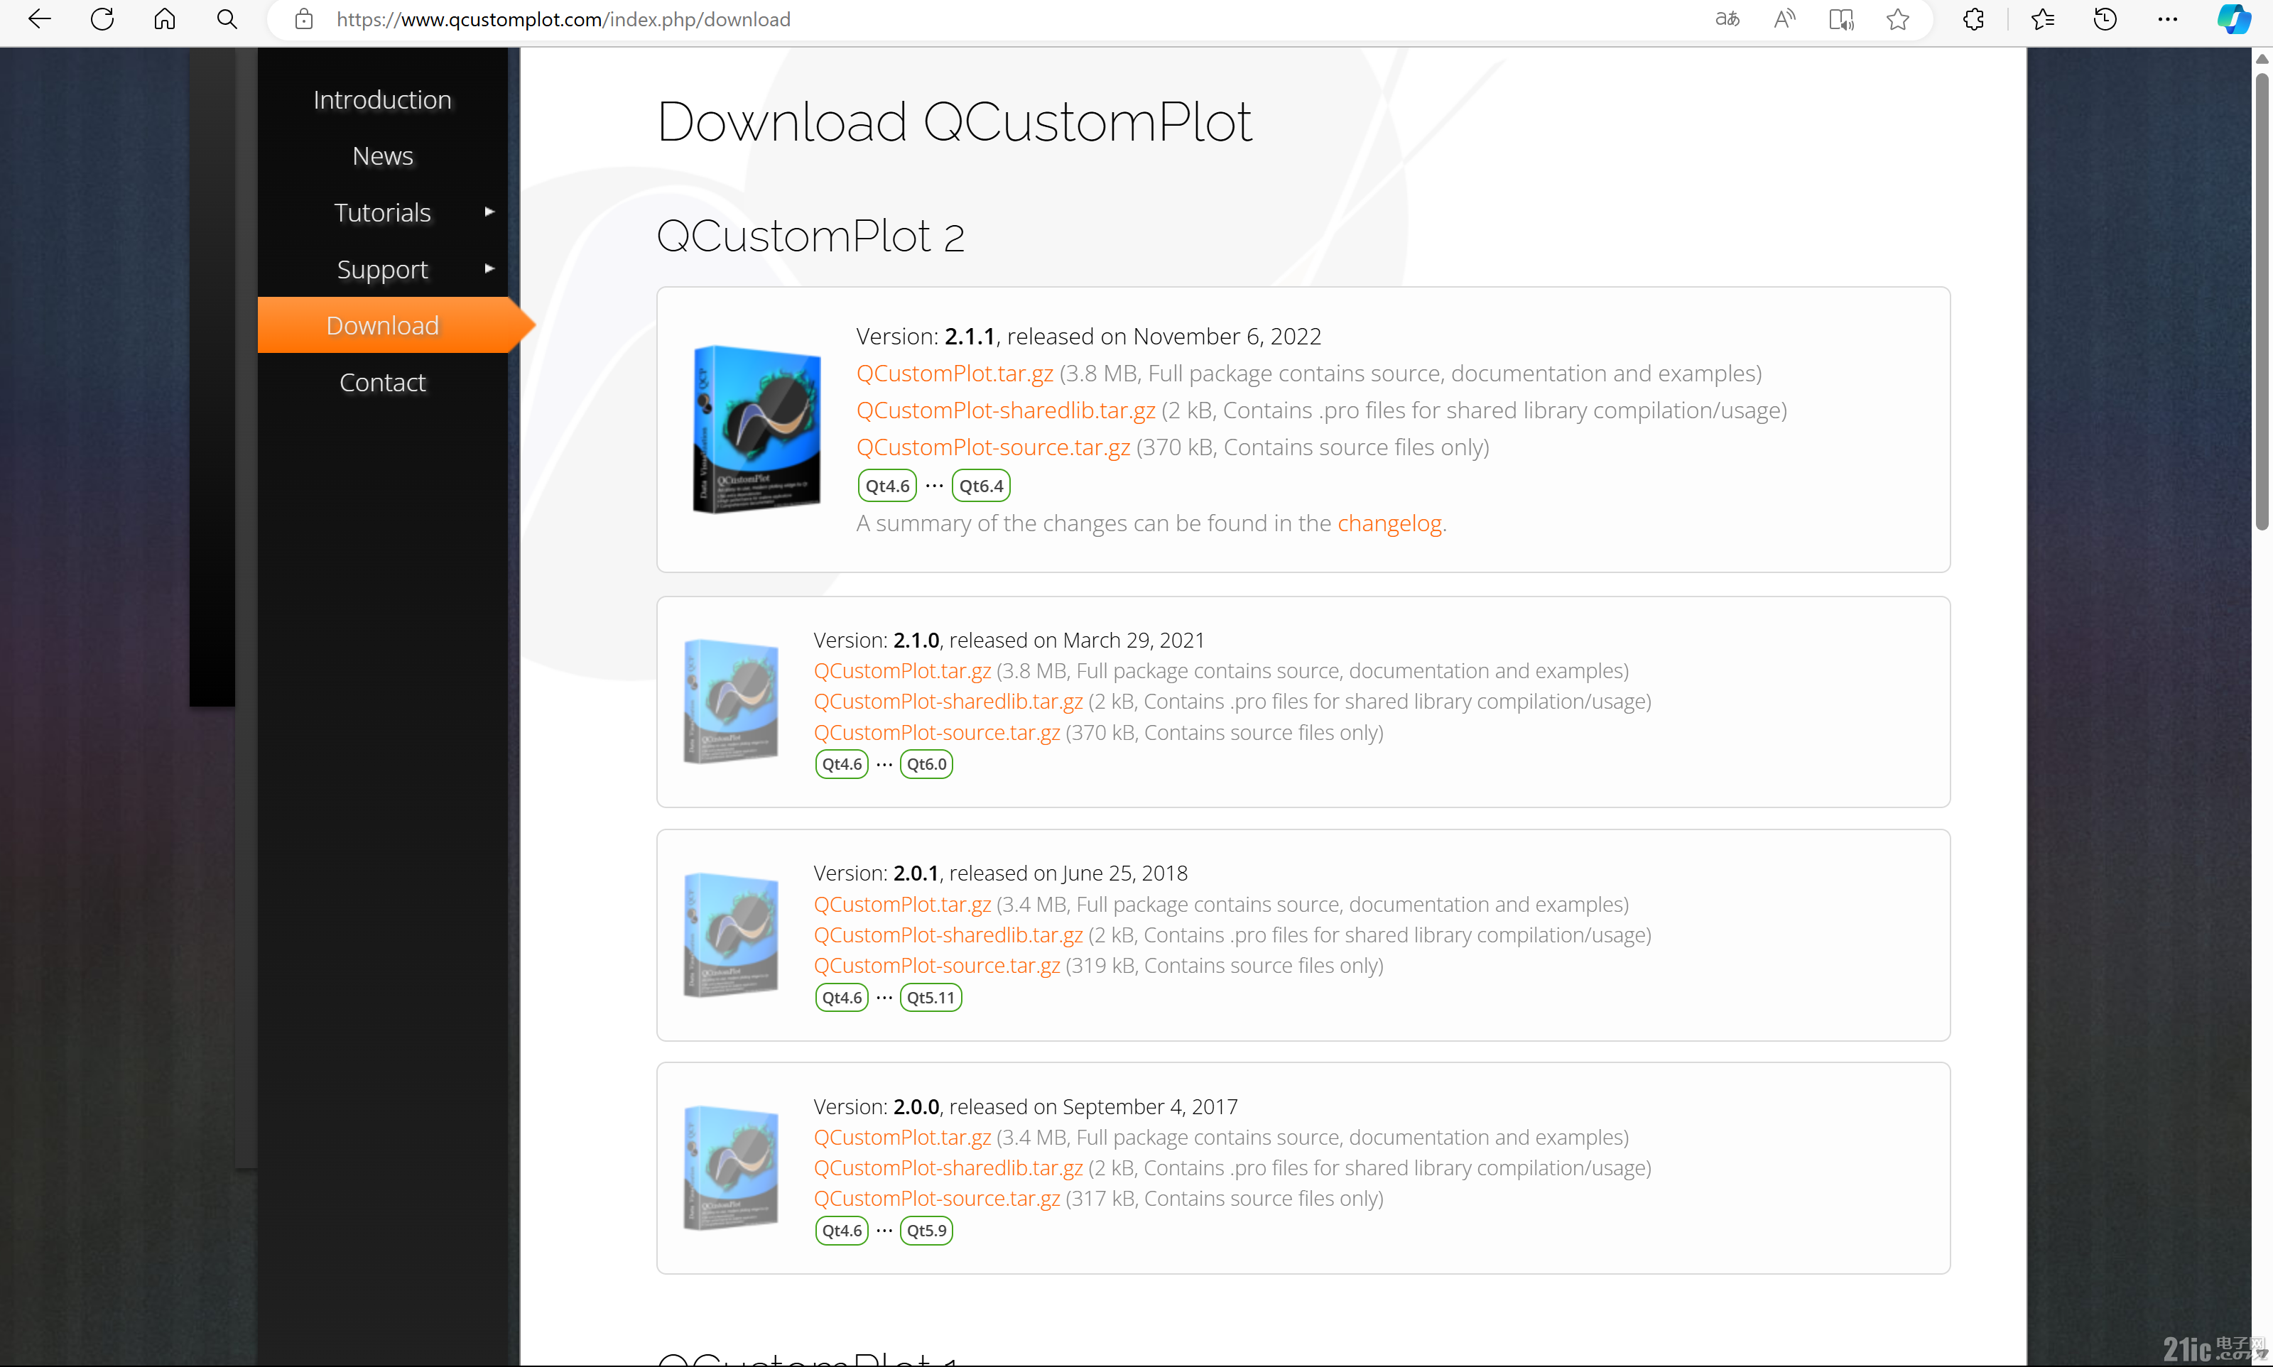Add page to favorites with star icon
Viewport: 2273px width, 1367px height.
tap(1898, 19)
